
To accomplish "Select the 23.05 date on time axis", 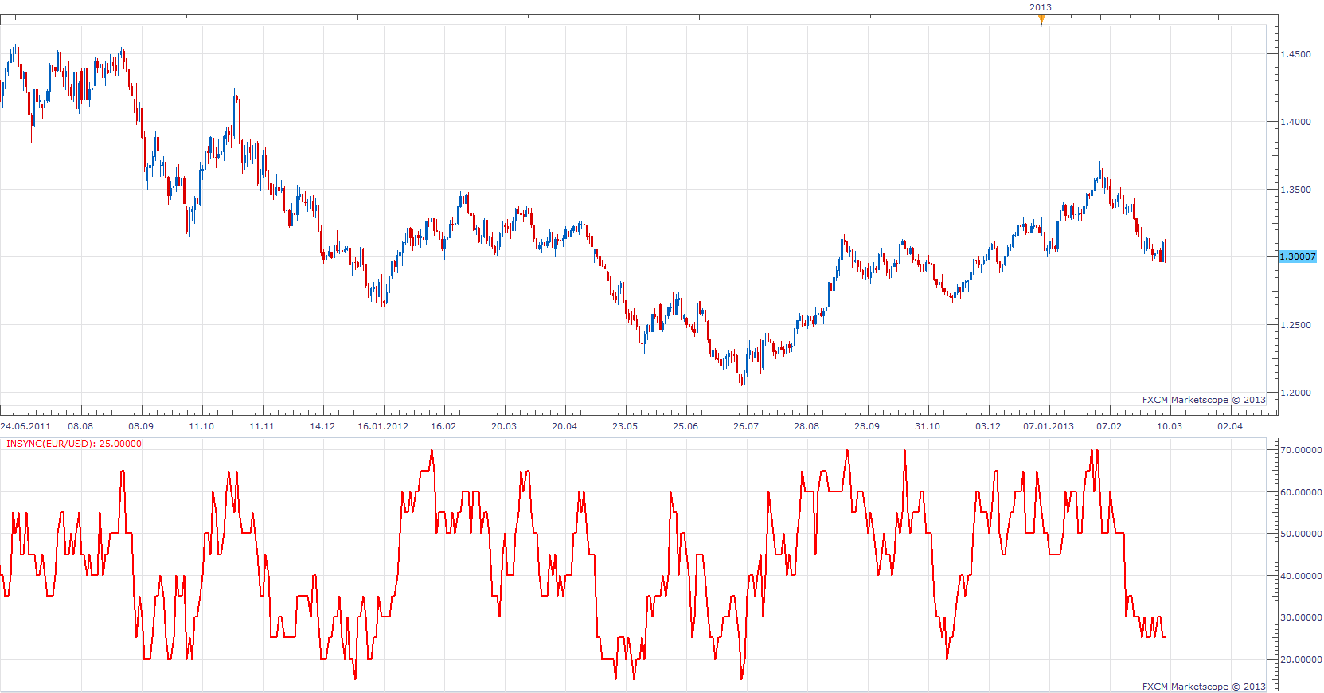I will click(x=625, y=426).
